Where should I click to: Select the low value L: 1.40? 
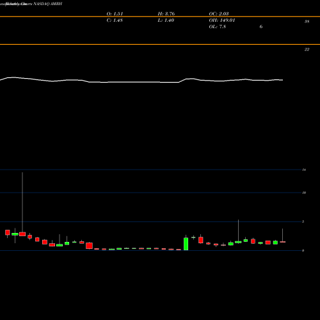pyautogui.click(x=166, y=20)
